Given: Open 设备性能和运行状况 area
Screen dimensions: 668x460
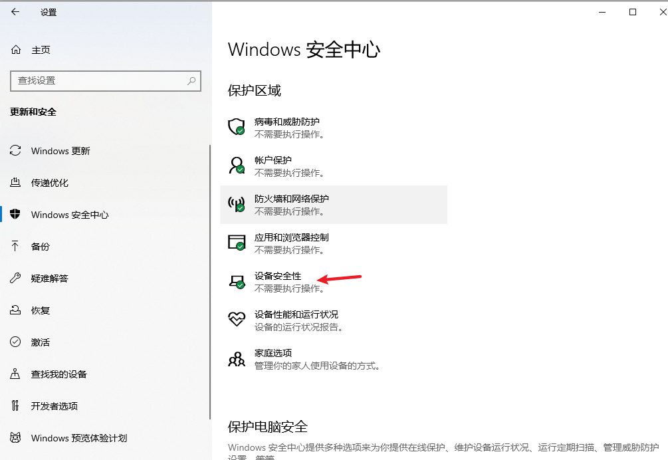Looking at the screenshot, I should pyautogui.click(x=334, y=320).
